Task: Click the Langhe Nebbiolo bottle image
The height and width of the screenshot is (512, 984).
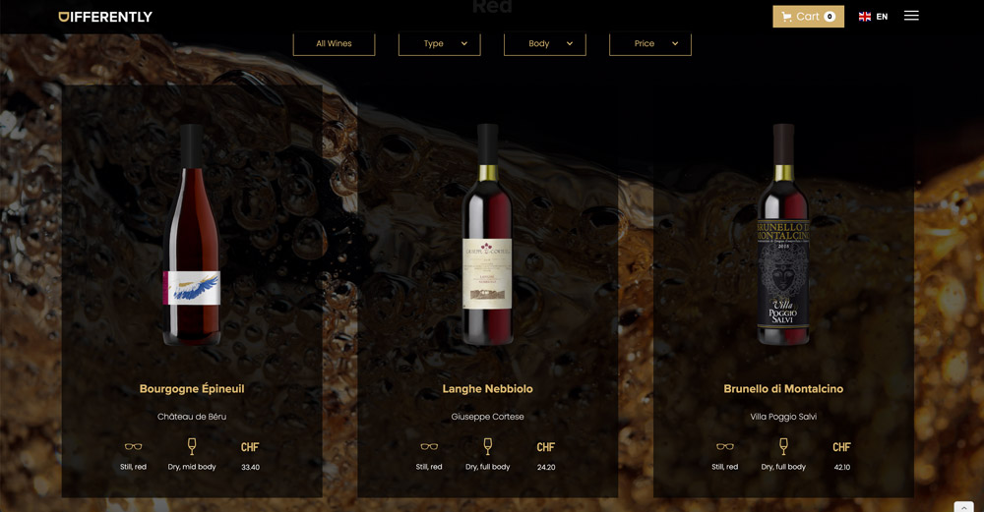Action: (x=488, y=234)
